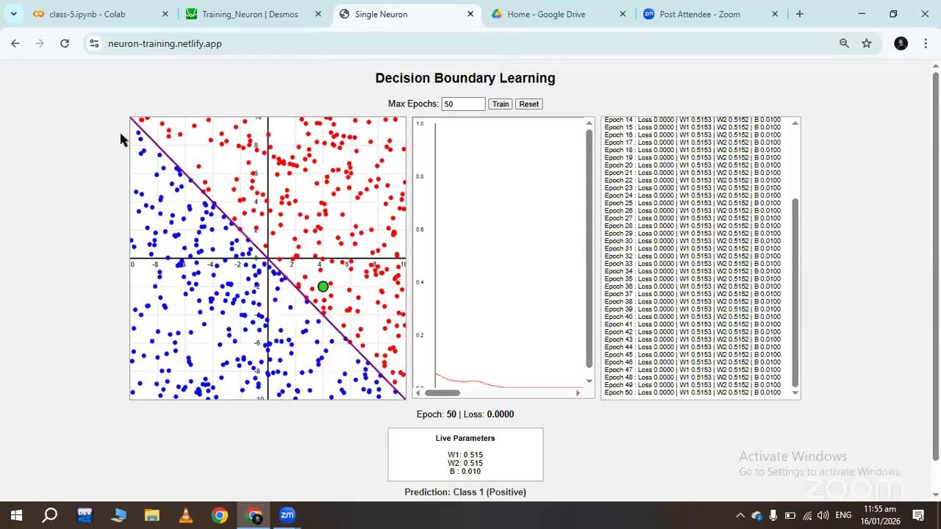Close the Training_Neuron Desmos tab
This screenshot has height=529, width=941.
pos(318,14)
